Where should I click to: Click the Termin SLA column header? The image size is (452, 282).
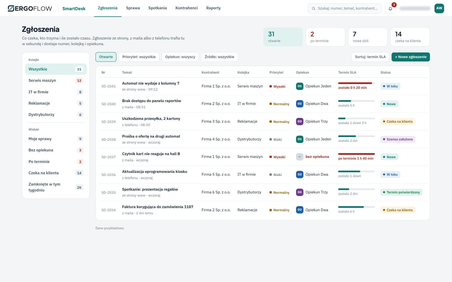click(x=347, y=72)
